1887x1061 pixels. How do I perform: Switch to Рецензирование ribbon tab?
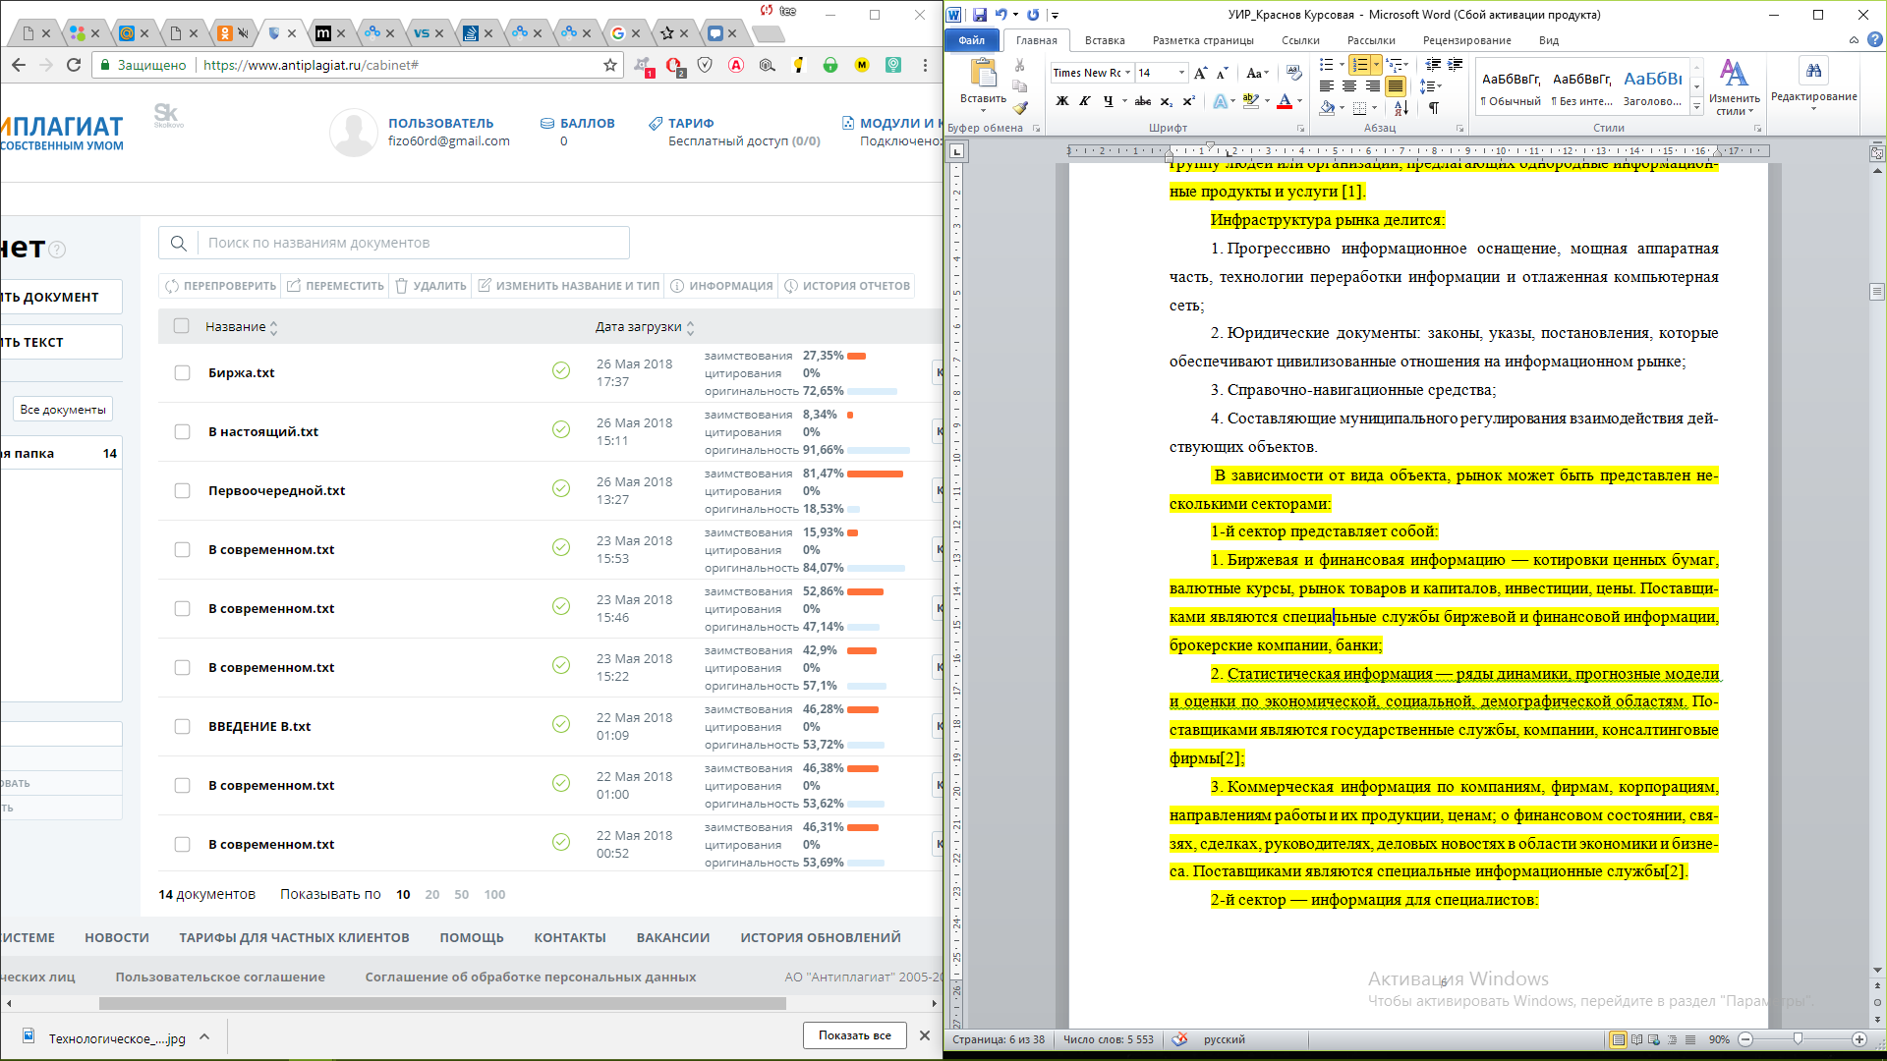[x=1466, y=40]
